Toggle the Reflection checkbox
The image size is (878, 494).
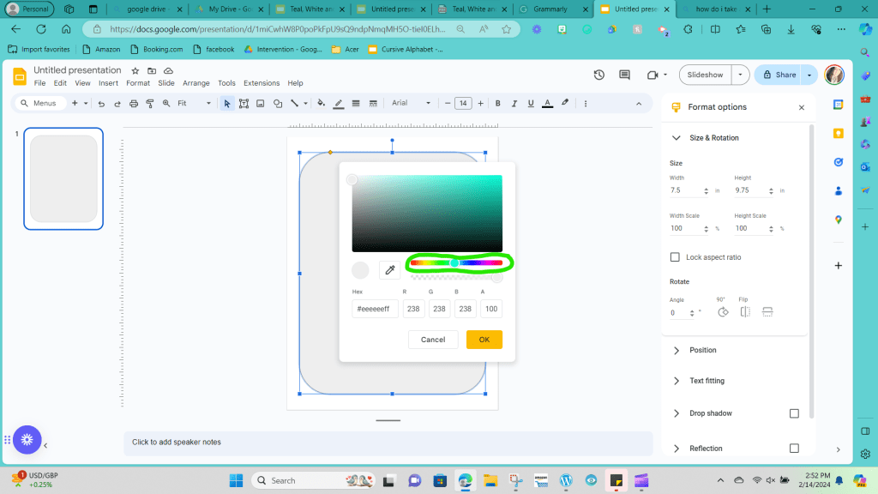pos(794,449)
